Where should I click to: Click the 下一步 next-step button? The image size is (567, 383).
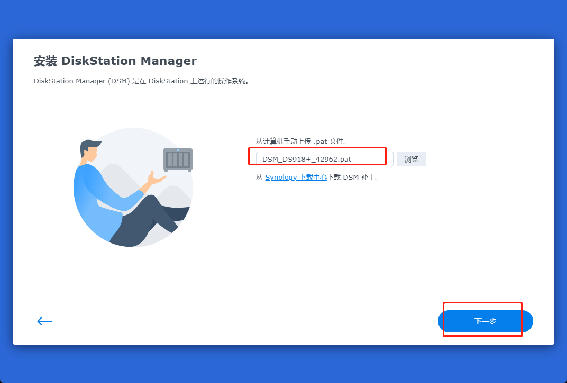[x=485, y=321]
